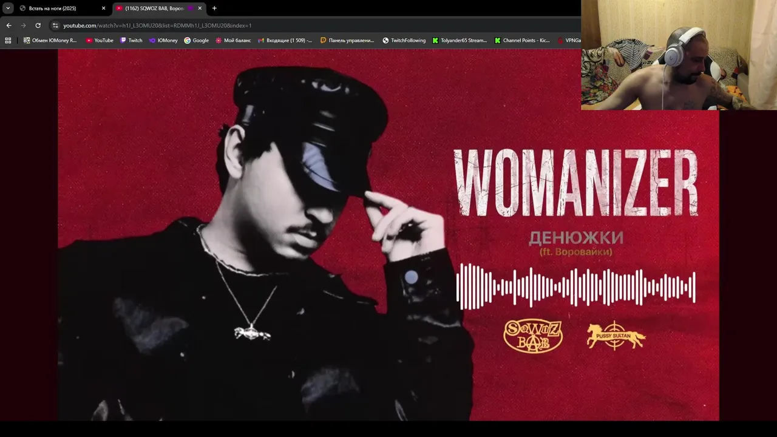Open the 'Мой баланс' bookmark
Image resolution: width=777 pixels, height=437 pixels.
[x=233, y=41]
